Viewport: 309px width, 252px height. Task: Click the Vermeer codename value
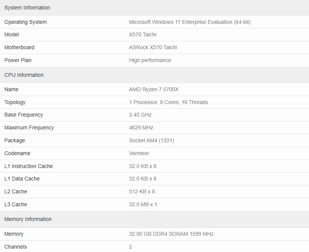139,153
